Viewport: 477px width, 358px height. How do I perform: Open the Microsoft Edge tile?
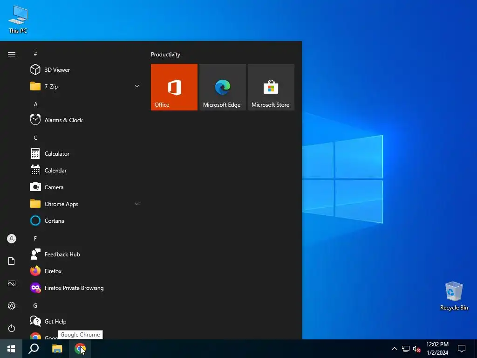click(222, 87)
